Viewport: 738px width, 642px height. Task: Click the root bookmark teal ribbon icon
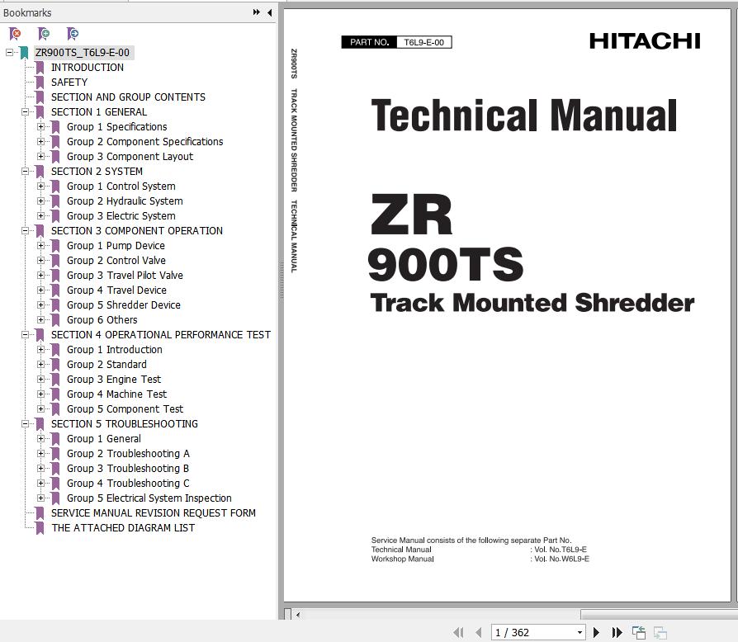pyautogui.click(x=24, y=53)
